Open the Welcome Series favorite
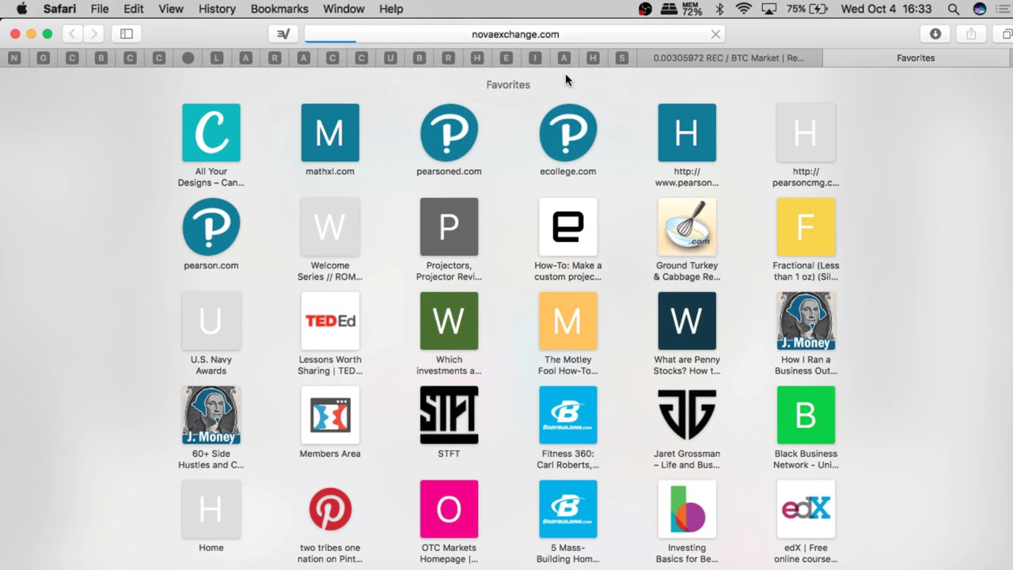The height and width of the screenshot is (570, 1013). [330, 227]
